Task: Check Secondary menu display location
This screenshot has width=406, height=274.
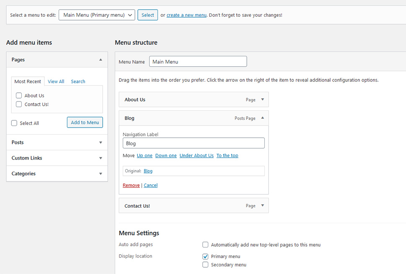Action: pos(205,265)
